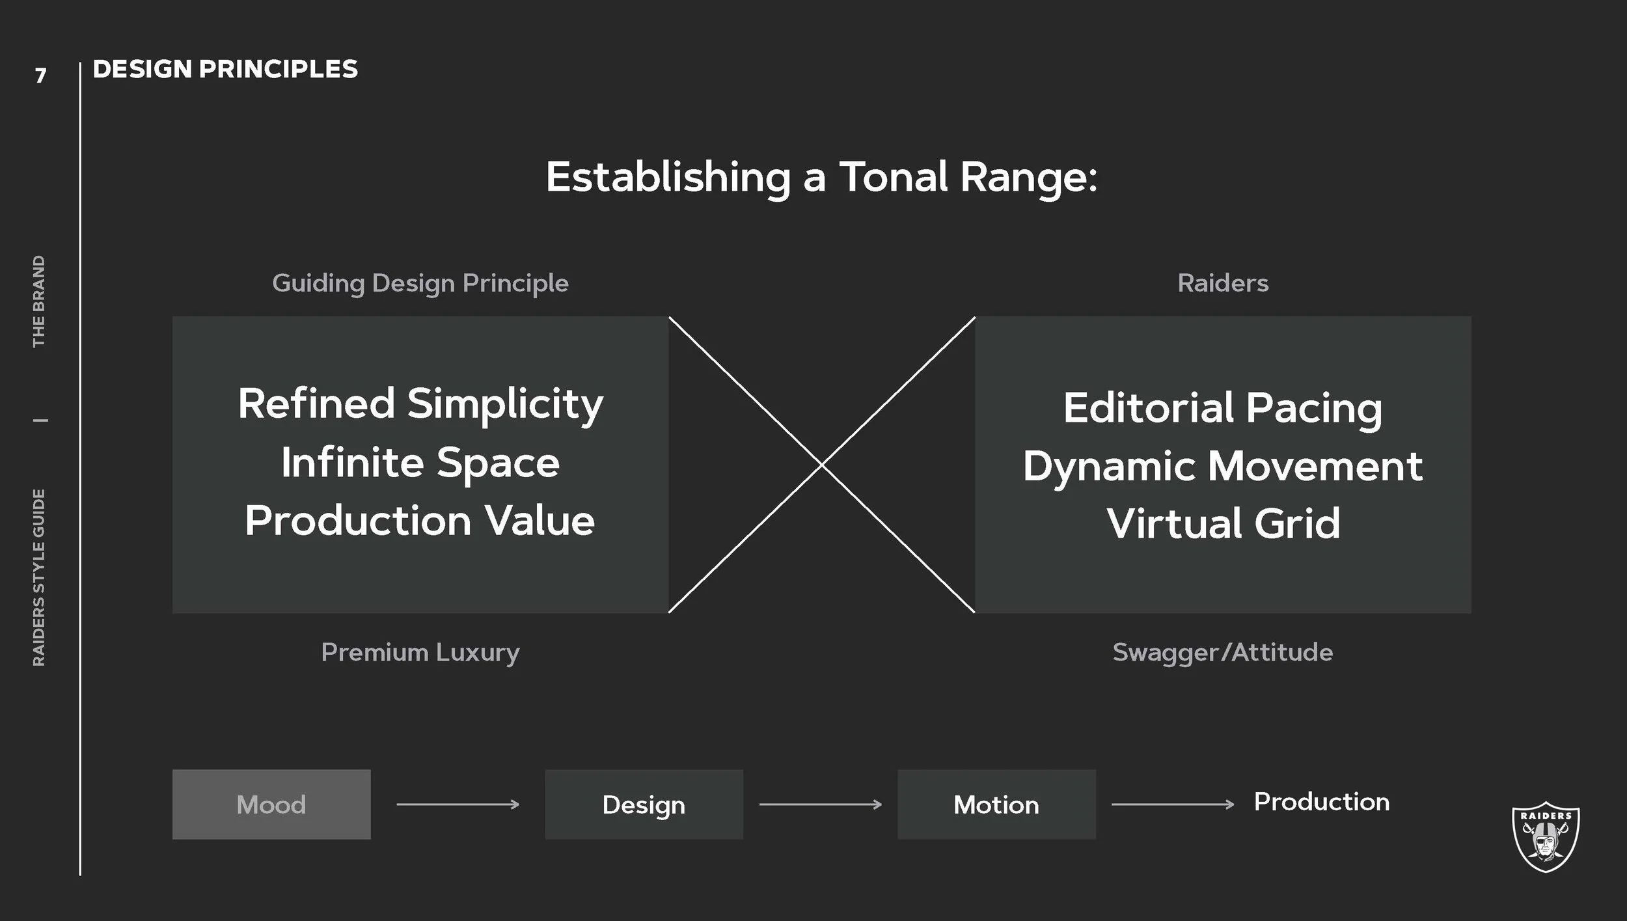The image size is (1627, 921).
Task: Click the Establishing a Tonal Range title
Action: click(821, 177)
